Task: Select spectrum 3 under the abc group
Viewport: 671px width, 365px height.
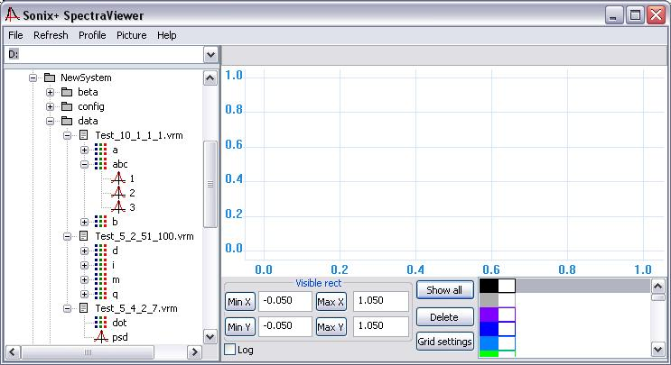Action: pos(116,207)
